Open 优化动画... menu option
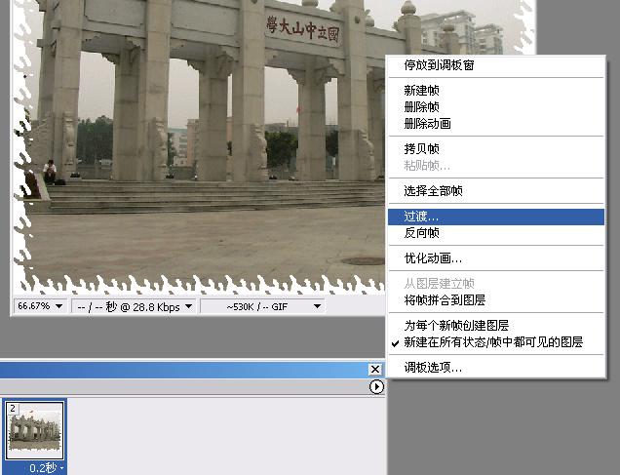 (x=496, y=258)
